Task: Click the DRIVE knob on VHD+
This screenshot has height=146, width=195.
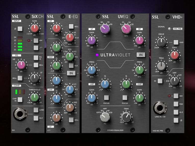Action: (161, 42)
